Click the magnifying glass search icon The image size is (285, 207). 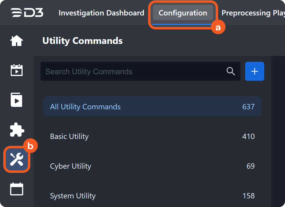[x=231, y=71]
